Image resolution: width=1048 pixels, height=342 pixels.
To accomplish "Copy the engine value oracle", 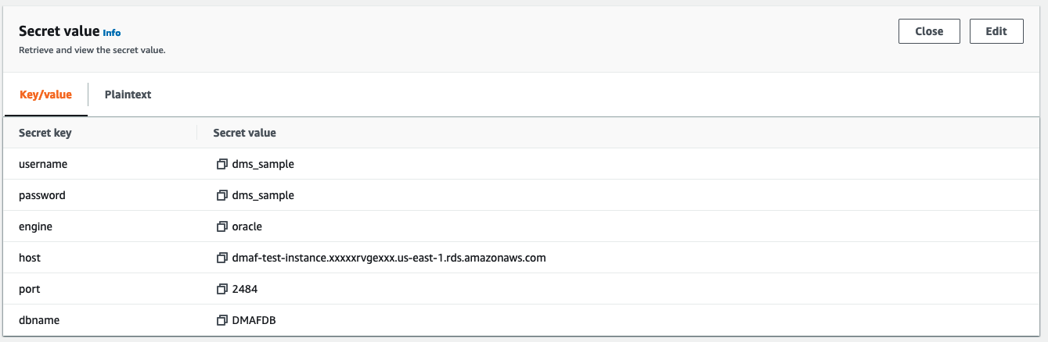I will click(221, 227).
